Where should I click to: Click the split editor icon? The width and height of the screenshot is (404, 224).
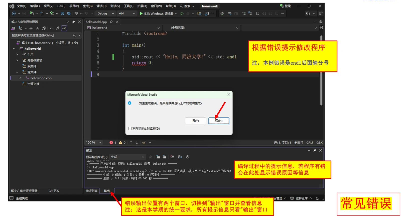tap(321, 28)
